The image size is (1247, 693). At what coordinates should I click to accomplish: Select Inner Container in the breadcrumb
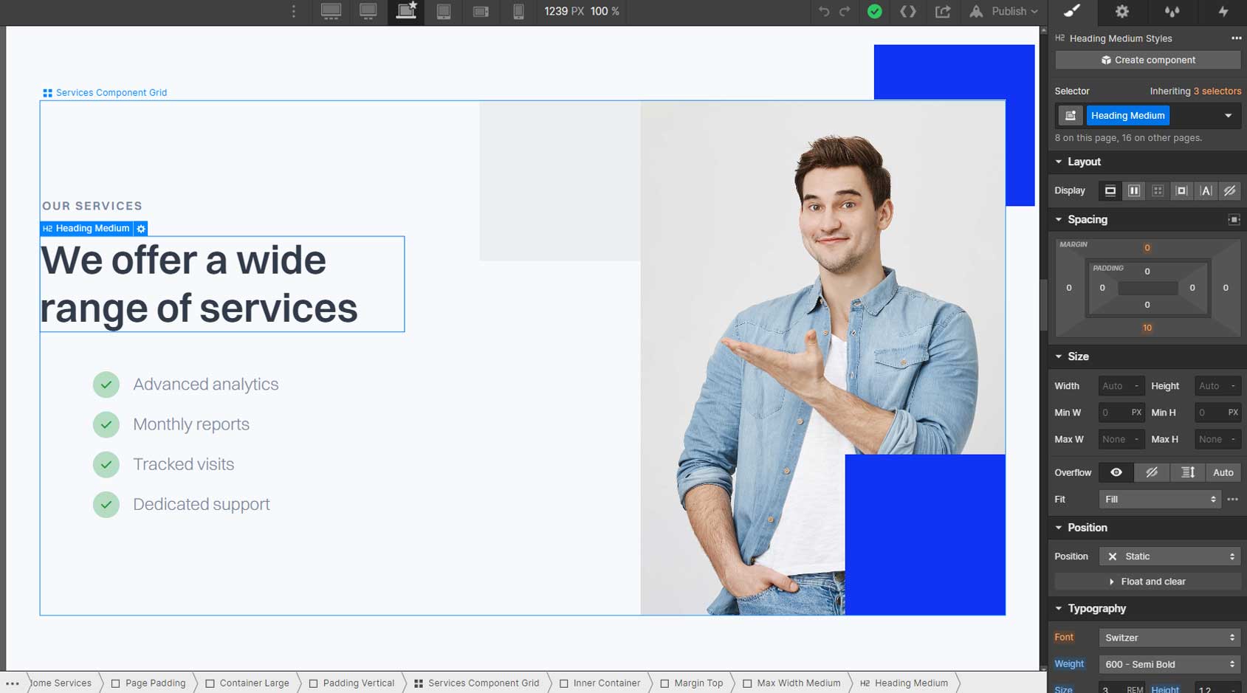[607, 683]
